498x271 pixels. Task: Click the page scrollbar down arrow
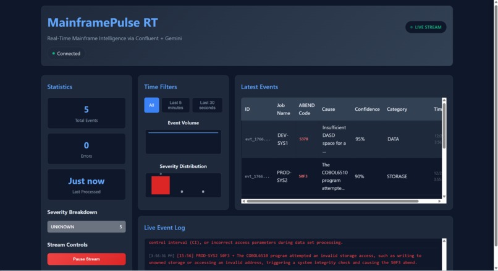496,269
